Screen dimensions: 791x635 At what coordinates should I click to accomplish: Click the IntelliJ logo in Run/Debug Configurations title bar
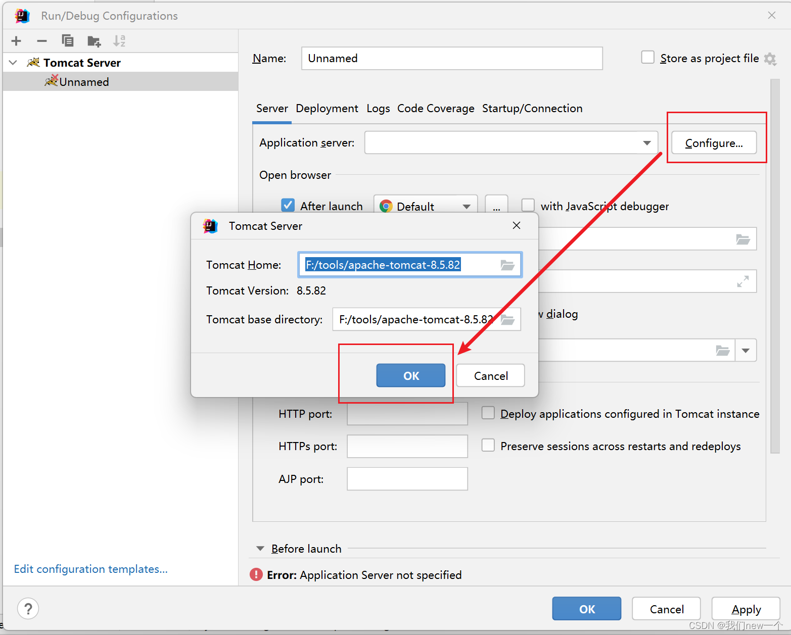(22, 16)
